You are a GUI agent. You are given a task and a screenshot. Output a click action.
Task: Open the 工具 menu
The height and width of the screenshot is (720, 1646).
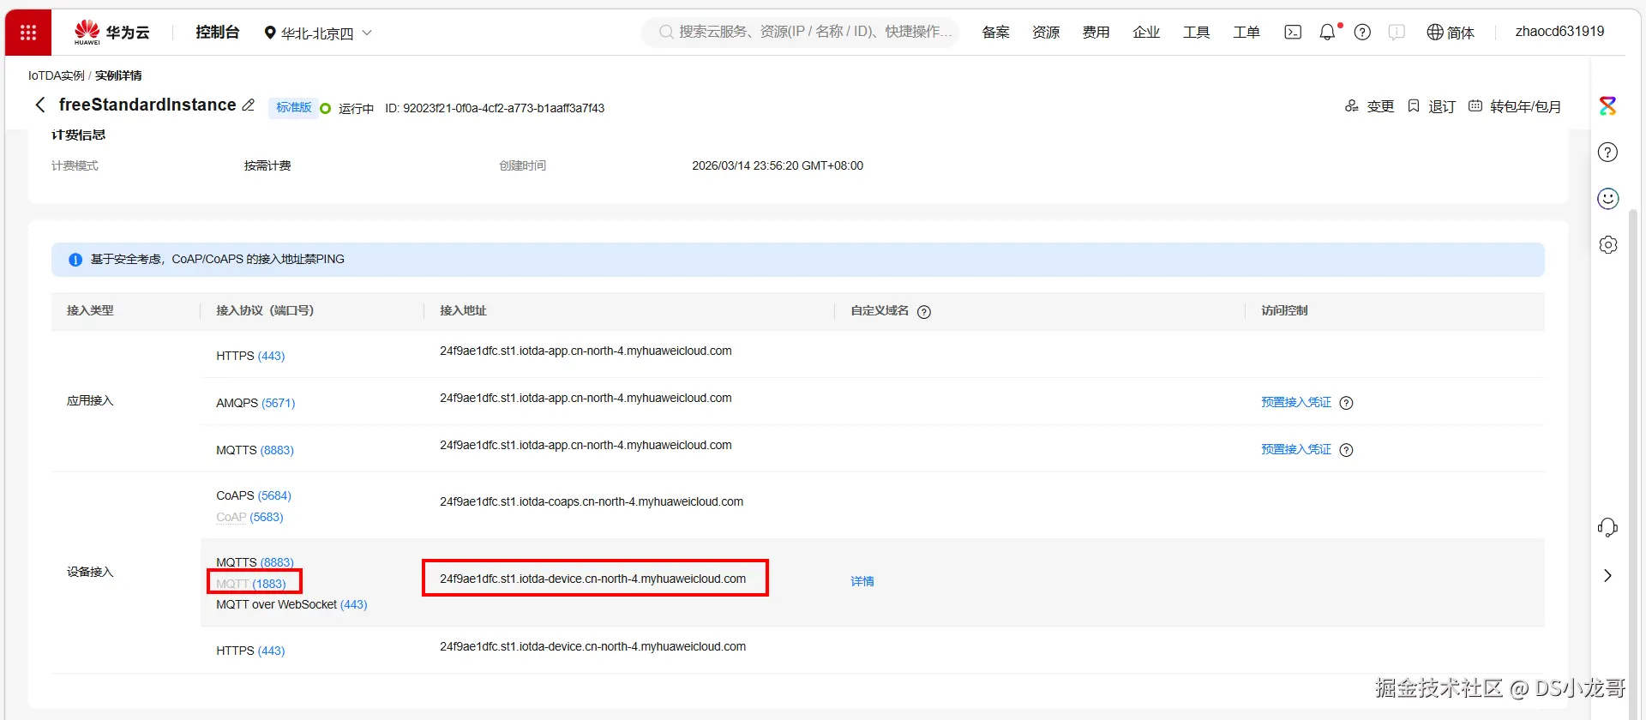[1196, 33]
